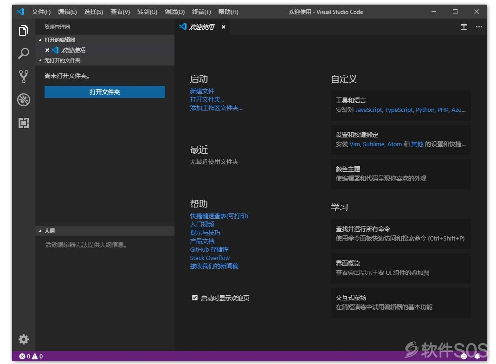Click the feedback smiley in status bar
The width and height of the screenshot is (496, 364).
[x=464, y=357]
